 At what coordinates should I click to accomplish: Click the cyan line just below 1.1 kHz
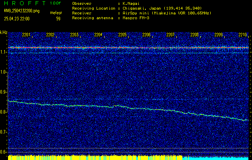click(x=128, y=53)
